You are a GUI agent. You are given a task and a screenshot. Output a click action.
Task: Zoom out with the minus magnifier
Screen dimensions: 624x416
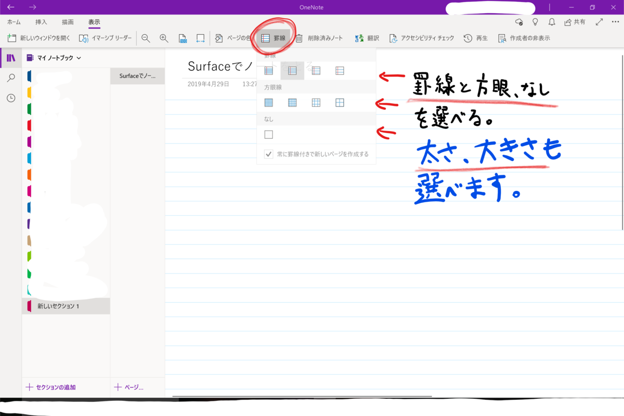[146, 38]
